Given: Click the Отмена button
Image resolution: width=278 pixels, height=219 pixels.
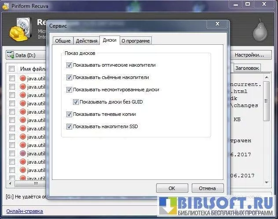Looking at the screenshot, I should click(x=208, y=188).
